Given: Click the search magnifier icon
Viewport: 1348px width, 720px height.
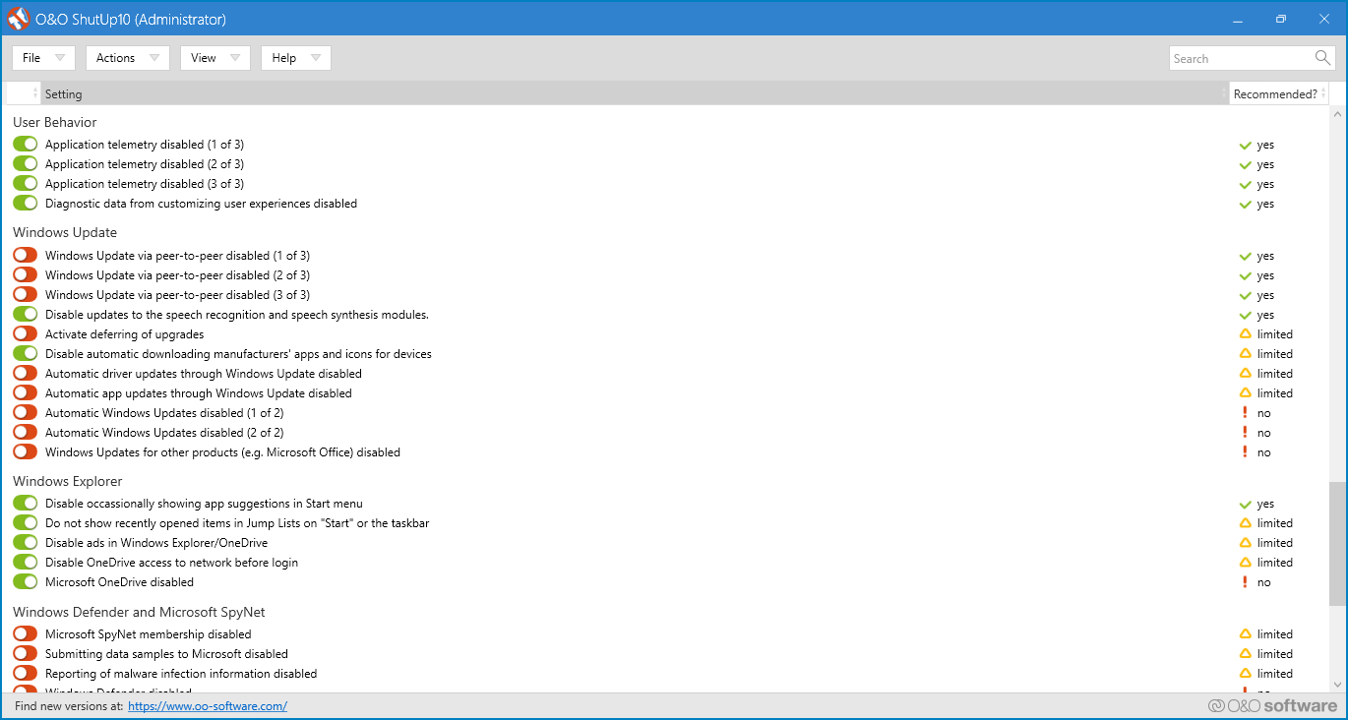Looking at the screenshot, I should pos(1322,58).
